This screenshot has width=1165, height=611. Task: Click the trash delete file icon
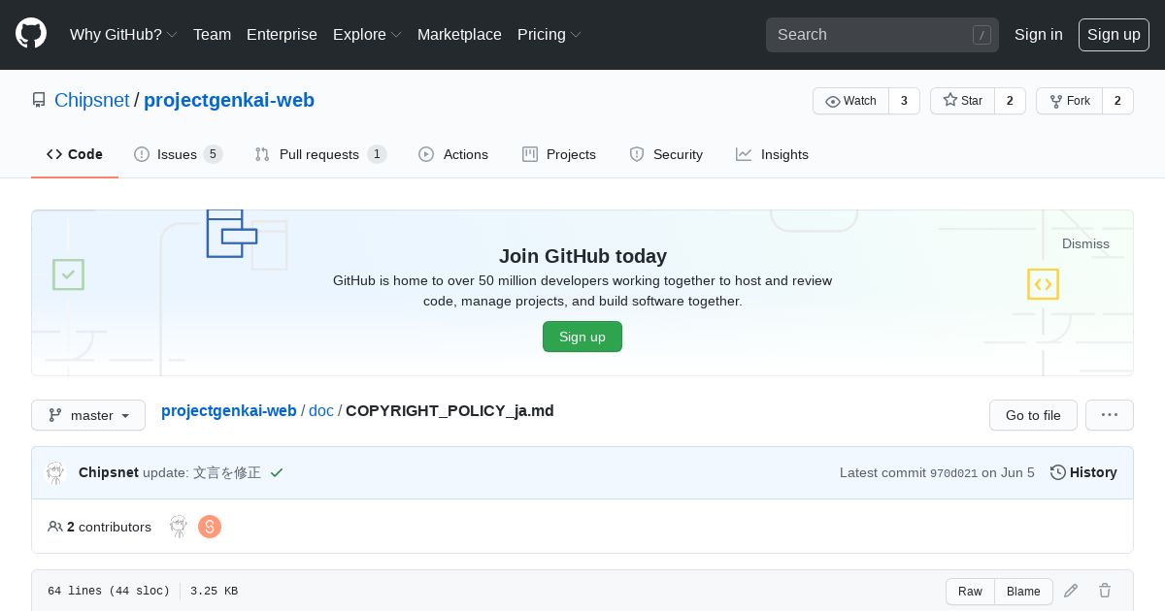tap(1105, 591)
